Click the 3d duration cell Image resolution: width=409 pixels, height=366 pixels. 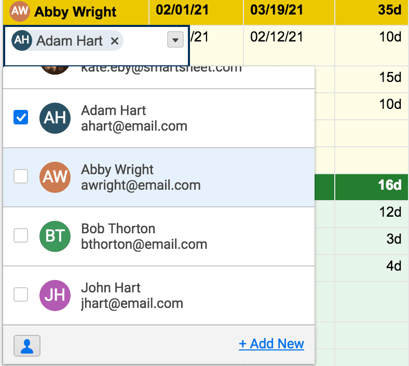coord(372,241)
